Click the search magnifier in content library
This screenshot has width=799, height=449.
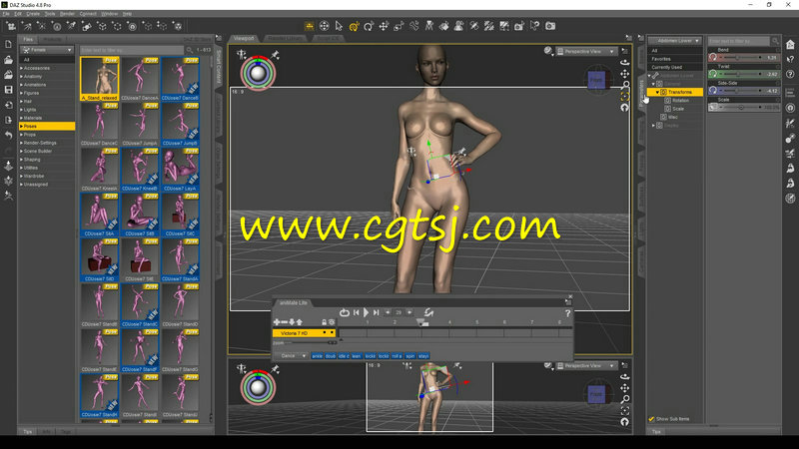[190, 50]
